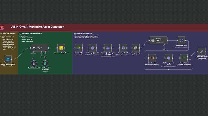Open the Format and Display Video Results node
This screenshot has width=208, height=116.
pyautogui.click(x=202, y=52)
